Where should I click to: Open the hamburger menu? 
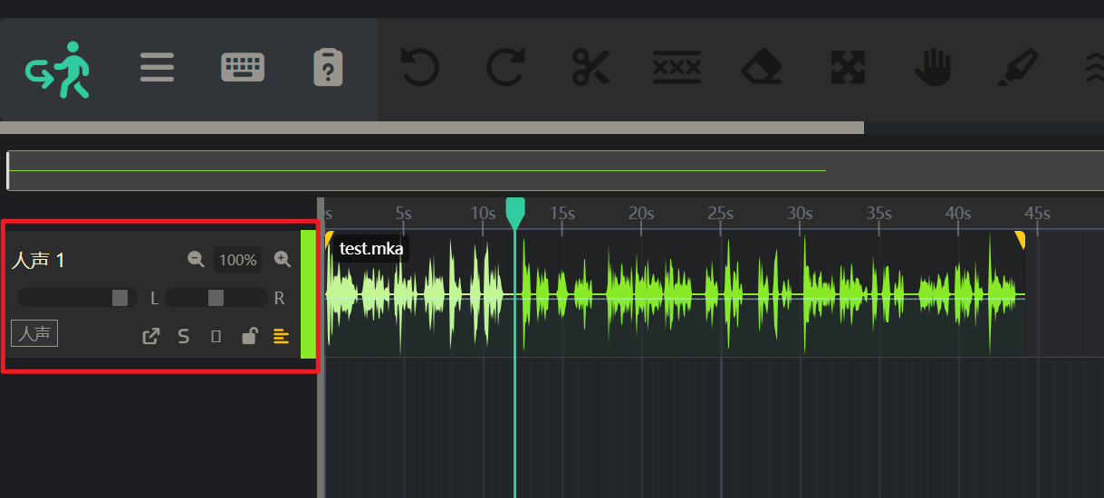[x=157, y=68]
